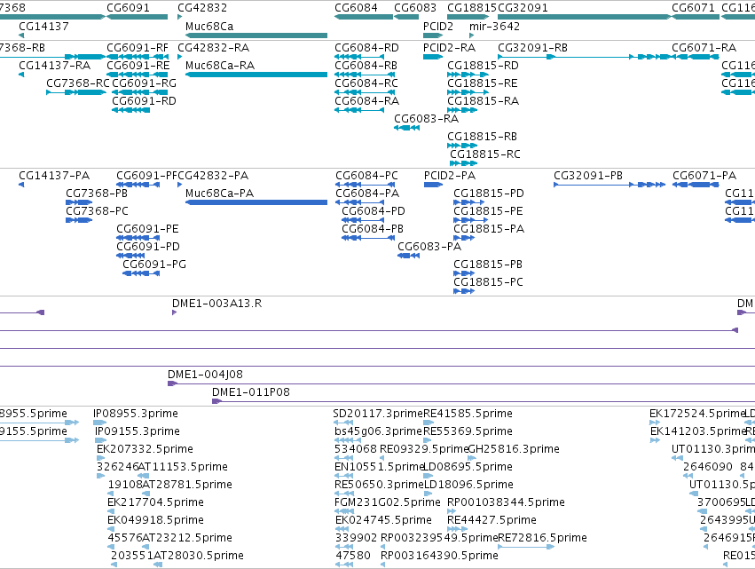The image size is (755, 569).
Task: Select EST GH25816.3prime
Action: coord(514,449)
